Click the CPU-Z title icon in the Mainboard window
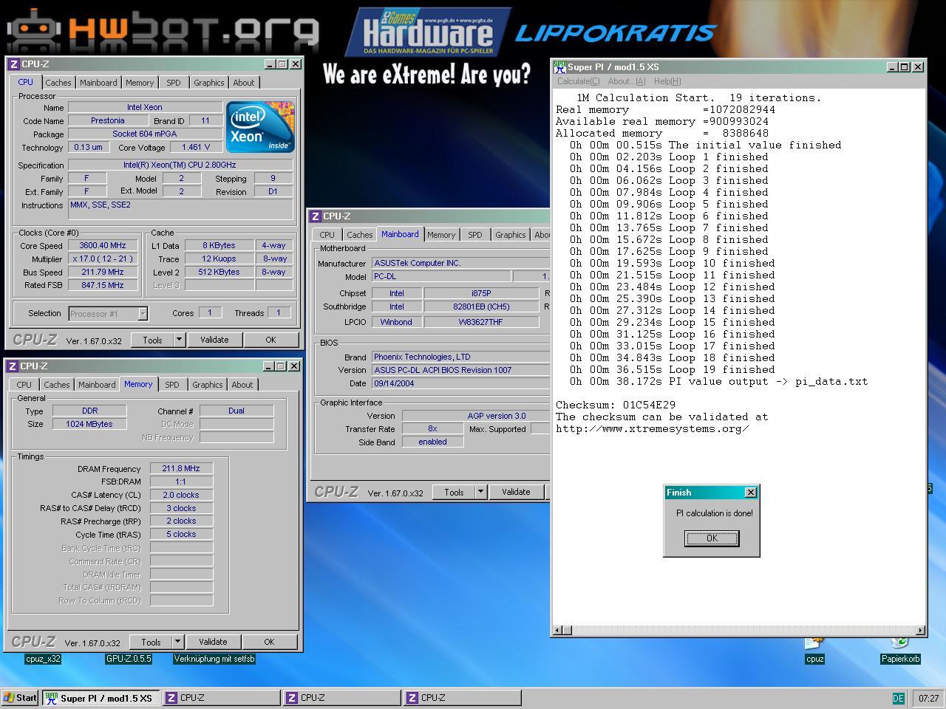 [316, 216]
